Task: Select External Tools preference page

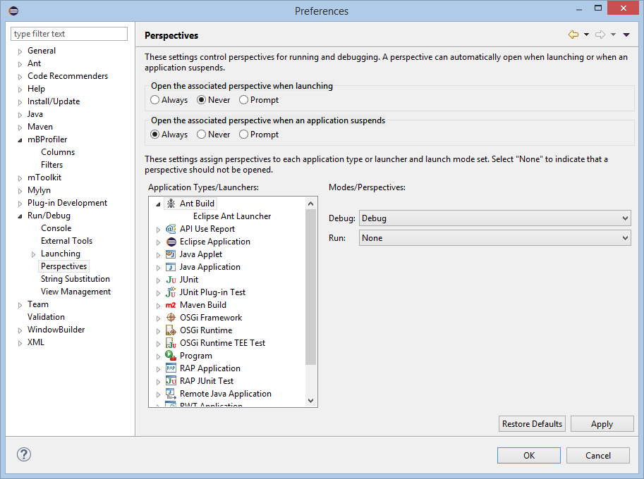Action: (x=66, y=241)
